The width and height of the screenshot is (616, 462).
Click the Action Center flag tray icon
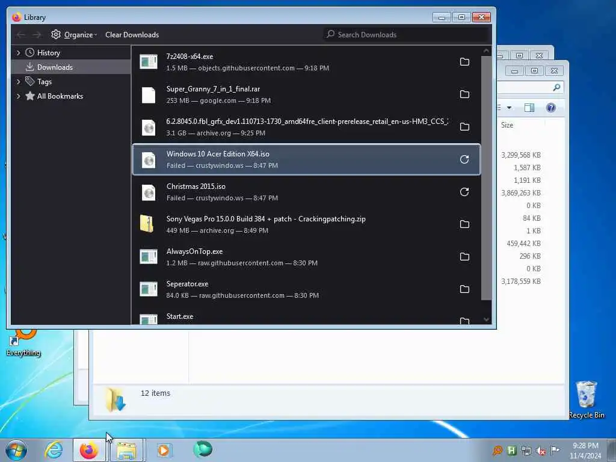[x=555, y=450]
